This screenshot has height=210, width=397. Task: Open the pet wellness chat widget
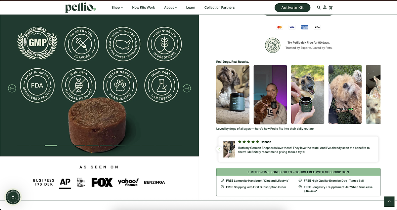pyautogui.click(x=13, y=197)
